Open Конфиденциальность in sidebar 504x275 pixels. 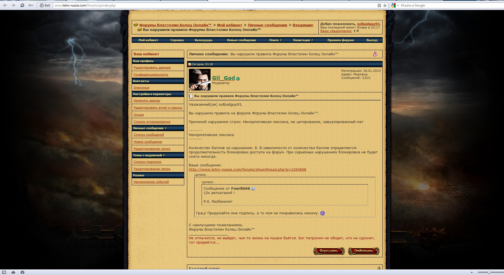tap(151, 75)
